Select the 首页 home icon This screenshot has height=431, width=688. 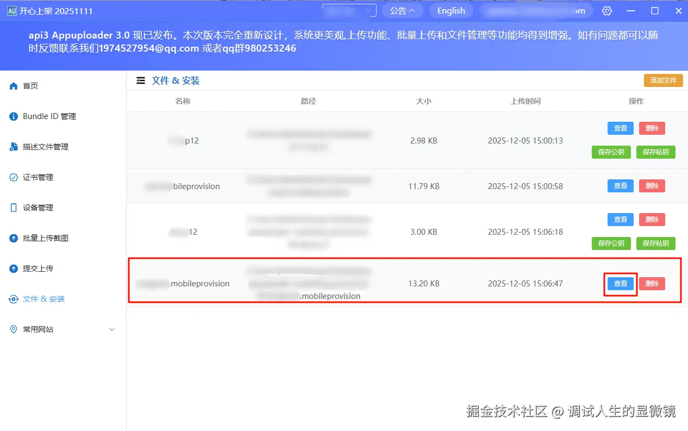(x=13, y=85)
